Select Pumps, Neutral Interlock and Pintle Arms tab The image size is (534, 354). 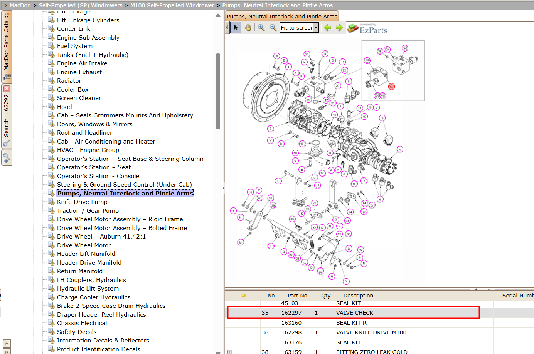(x=282, y=17)
